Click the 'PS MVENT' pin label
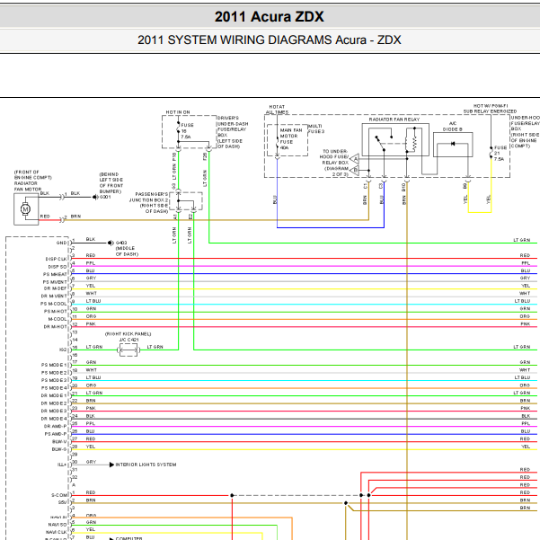Image resolution: width=540 pixels, height=540 pixels. [x=55, y=282]
